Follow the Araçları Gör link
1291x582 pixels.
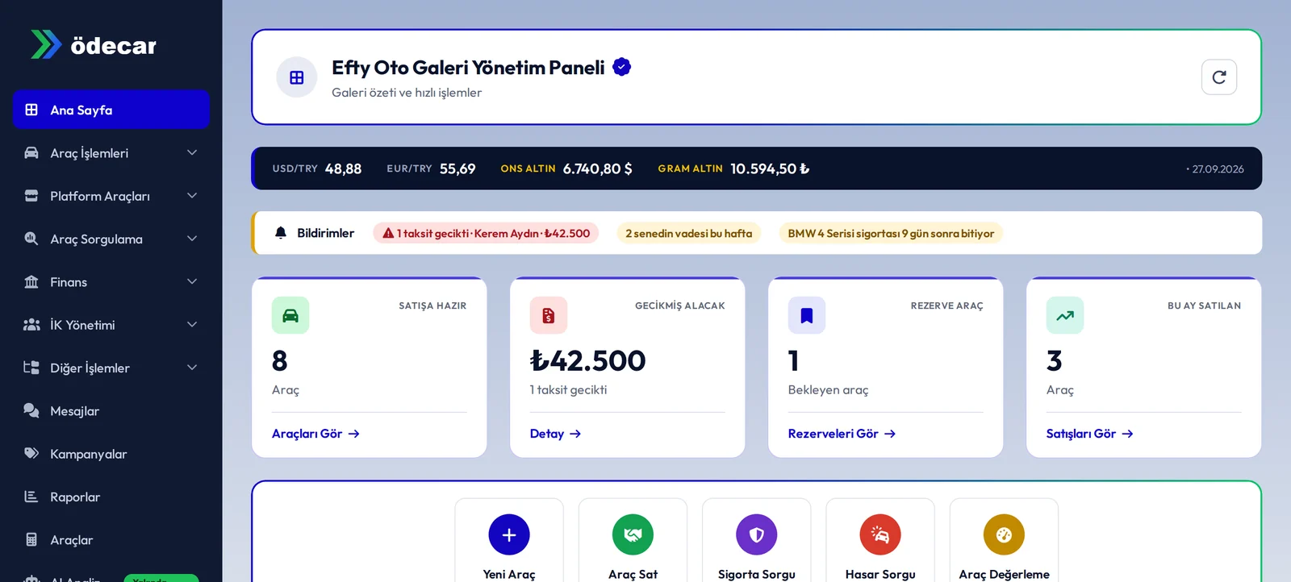point(315,434)
